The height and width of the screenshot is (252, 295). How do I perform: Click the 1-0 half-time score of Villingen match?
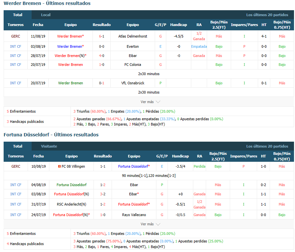pos(263,166)
